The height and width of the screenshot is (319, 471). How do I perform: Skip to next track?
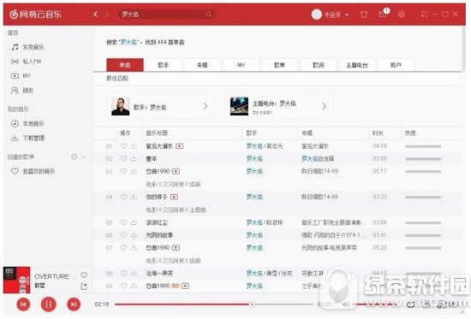(74, 304)
